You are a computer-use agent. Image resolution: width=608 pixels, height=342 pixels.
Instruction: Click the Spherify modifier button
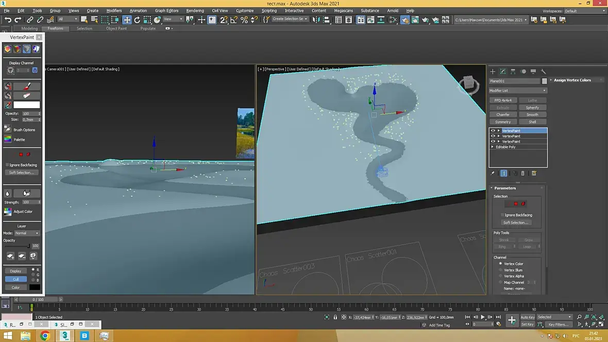point(532,108)
